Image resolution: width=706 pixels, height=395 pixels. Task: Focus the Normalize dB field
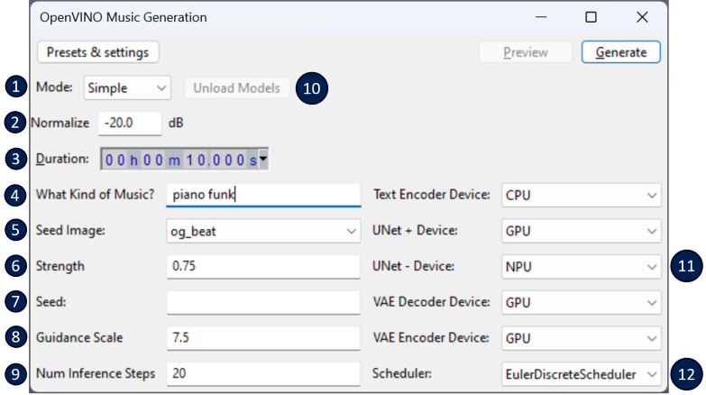coord(129,123)
